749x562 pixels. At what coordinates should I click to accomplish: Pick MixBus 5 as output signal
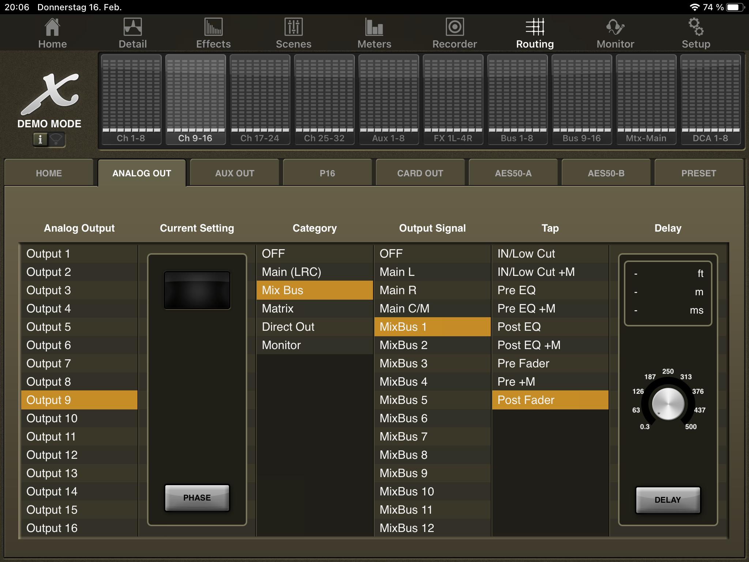[x=403, y=400]
